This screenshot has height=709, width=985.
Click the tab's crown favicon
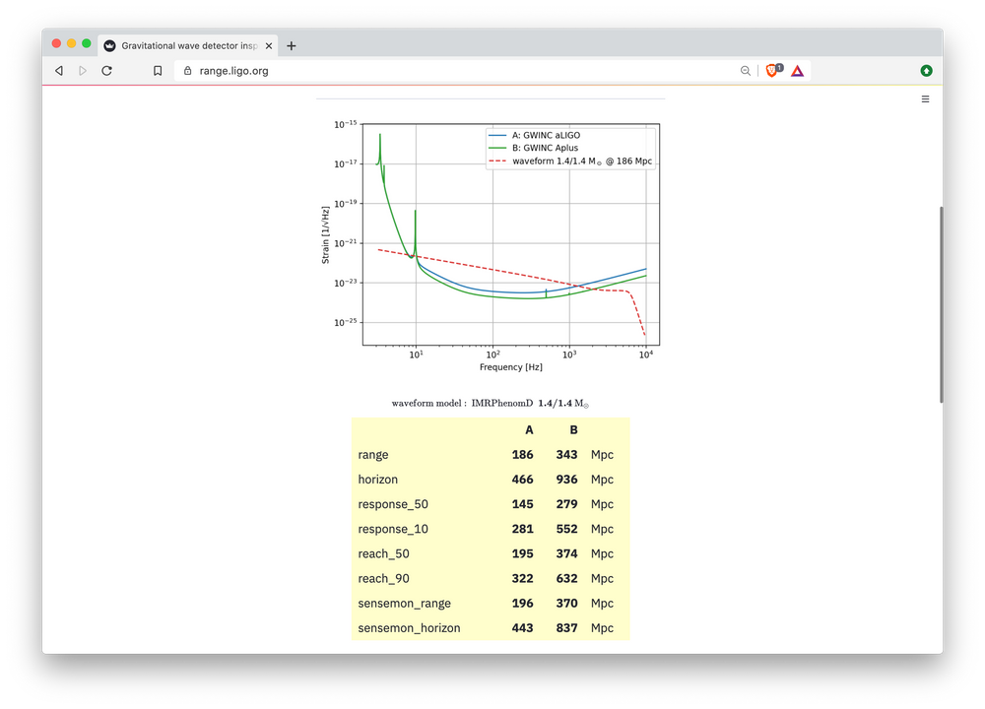pyautogui.click(x=110, y=46)
